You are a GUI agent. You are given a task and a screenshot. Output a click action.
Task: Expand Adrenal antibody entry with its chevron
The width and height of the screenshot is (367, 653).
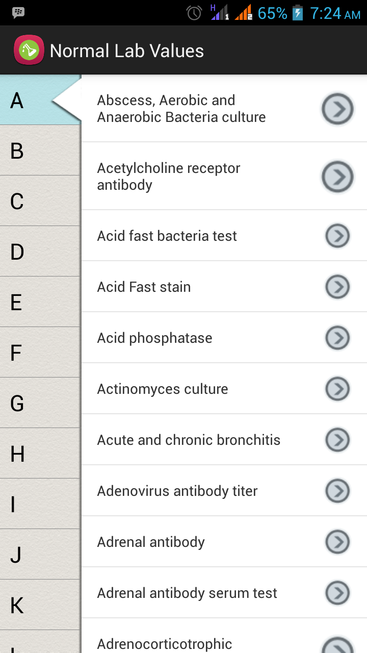tap(337, 542)
